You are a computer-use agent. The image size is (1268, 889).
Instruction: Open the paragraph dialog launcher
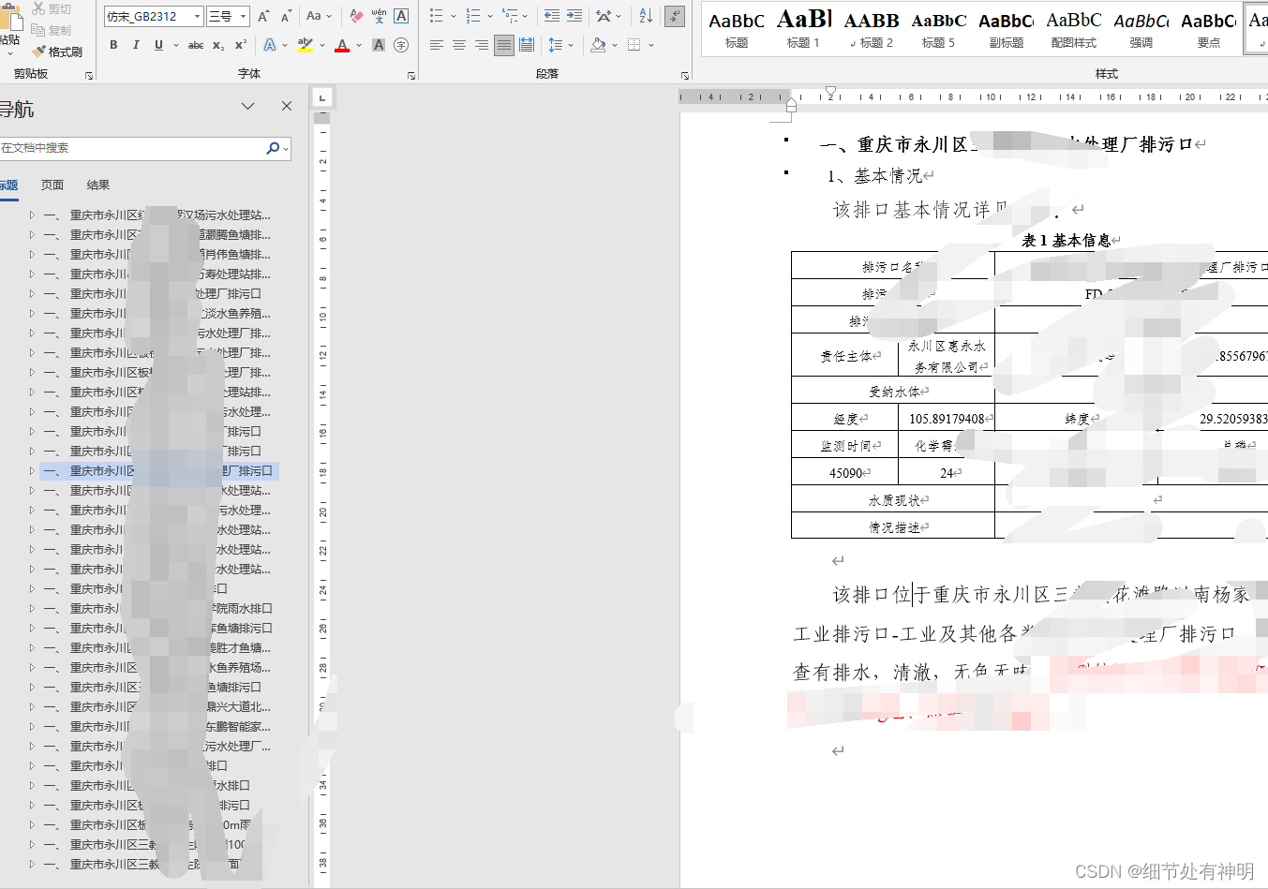[685, 75]
